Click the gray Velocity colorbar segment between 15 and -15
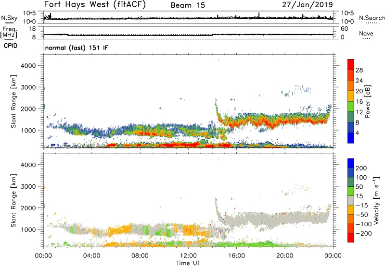The width and height of the screenshot is (385, 266). (x=351, y=201)
